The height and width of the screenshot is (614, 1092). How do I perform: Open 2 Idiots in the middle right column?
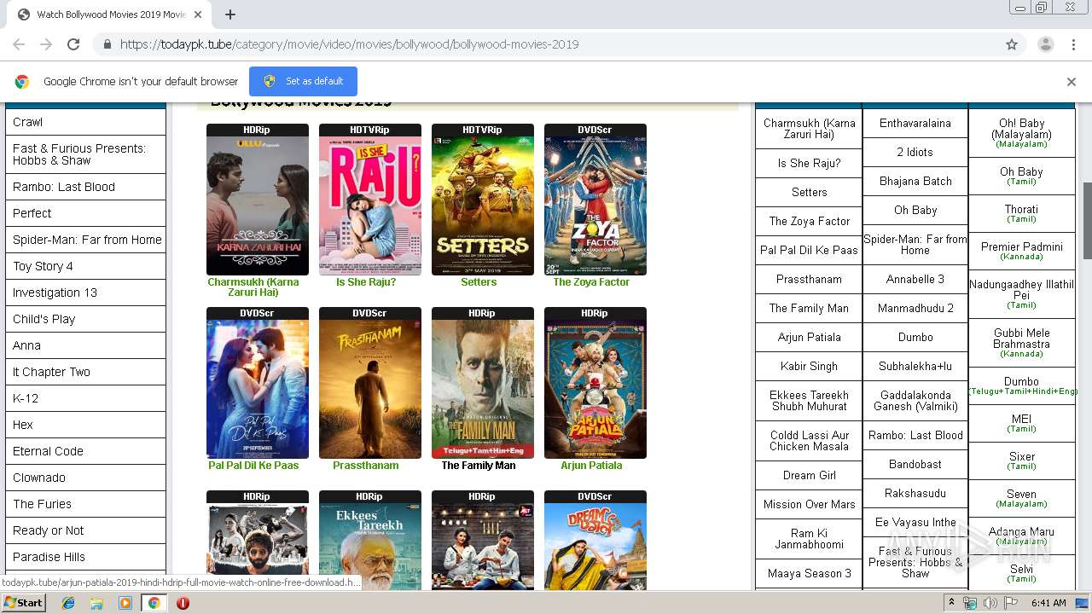coord(915,152)
